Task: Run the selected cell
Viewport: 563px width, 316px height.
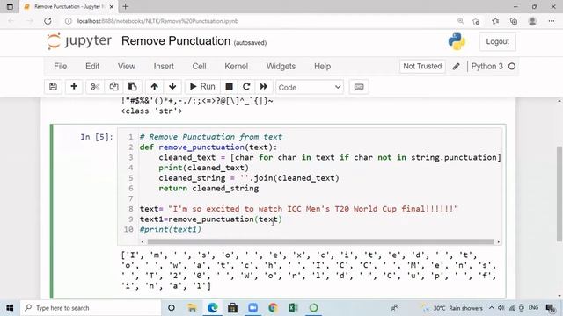Action: 202,87
